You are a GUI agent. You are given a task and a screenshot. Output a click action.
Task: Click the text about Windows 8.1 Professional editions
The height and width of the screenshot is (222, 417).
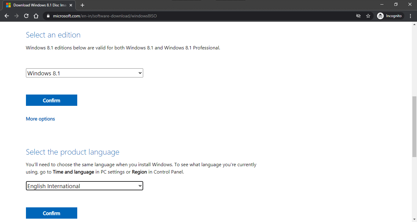coord(123,48)
